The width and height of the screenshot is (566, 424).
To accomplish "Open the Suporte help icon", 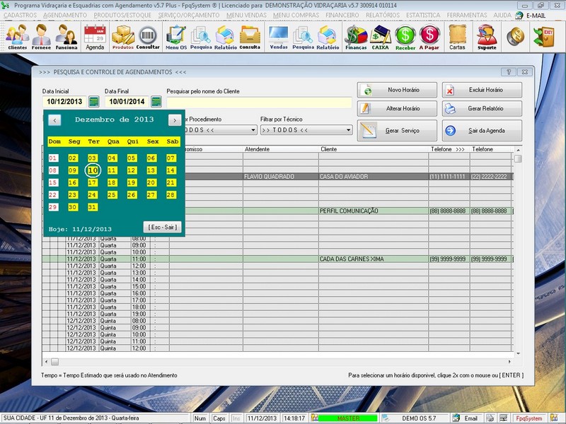I will (487, 36).
